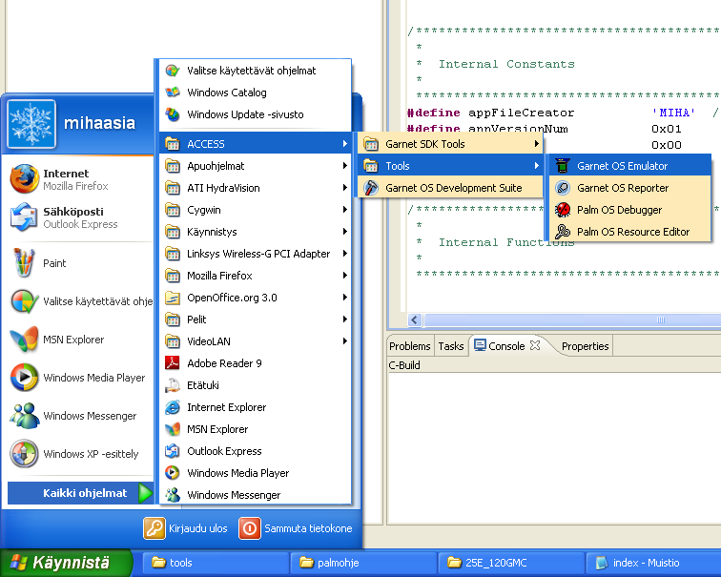Click the Sammuta tietokone power icon

tap(250, 528)
